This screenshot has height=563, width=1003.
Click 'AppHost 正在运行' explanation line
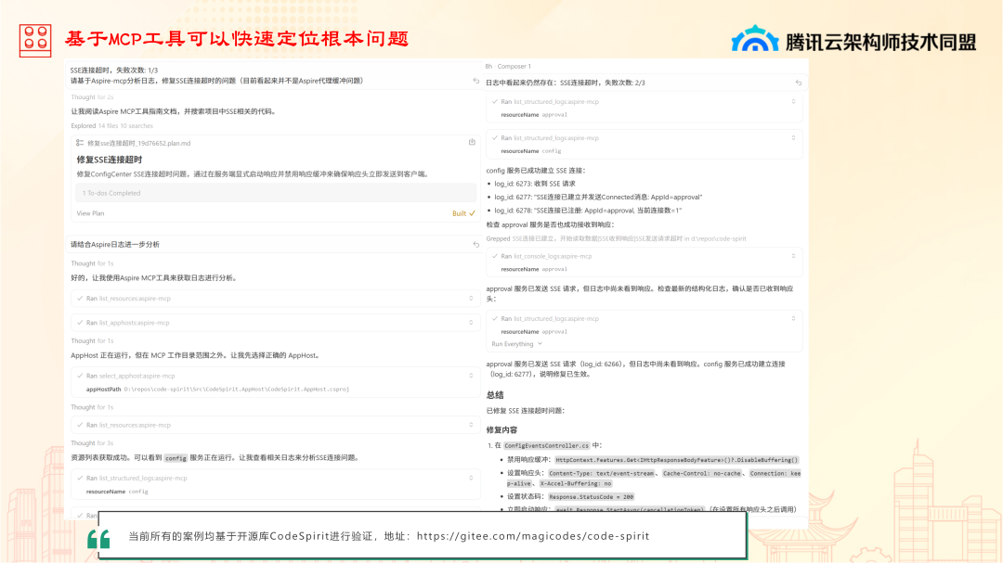195,355
